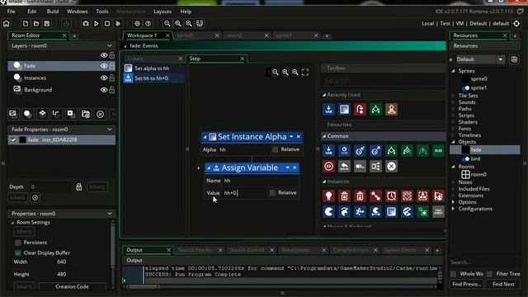Image resolution: width=528 pixels, height=297 pixels.
Task: Open the Tools menu
Action: coord(102,12)
